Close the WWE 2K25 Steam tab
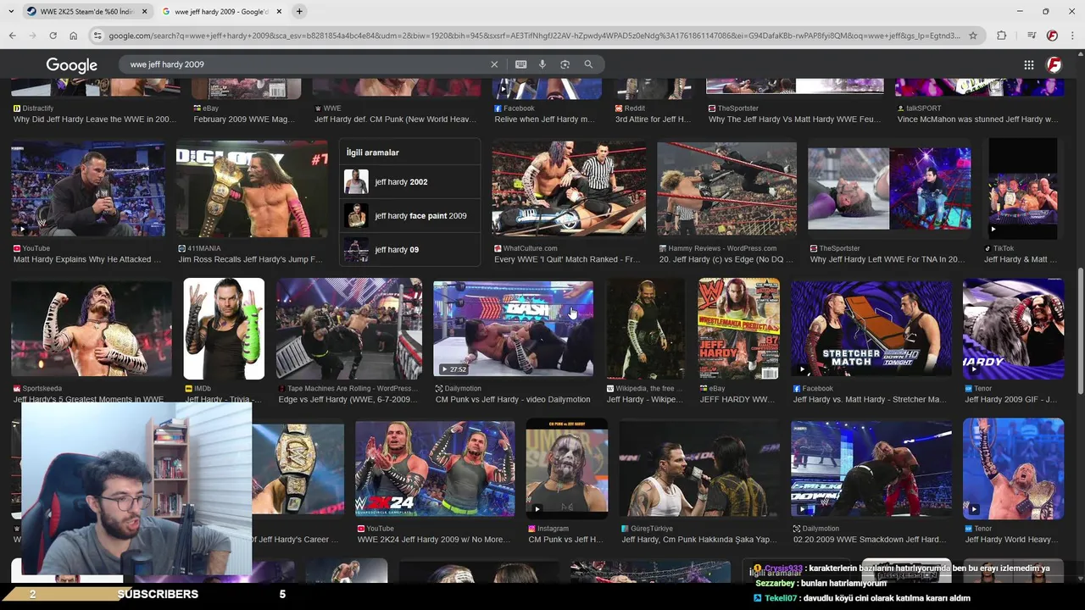This screenshot has height=610, width=1085. 144,11
